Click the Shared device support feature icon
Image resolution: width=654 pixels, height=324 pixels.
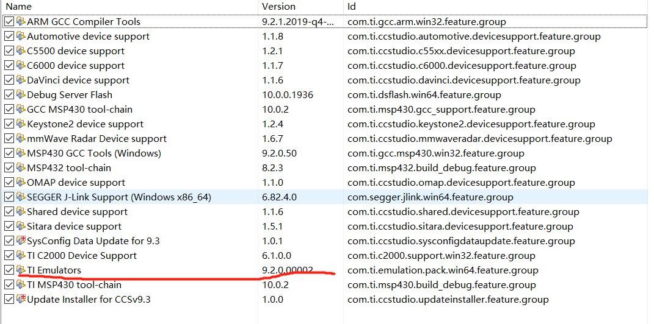21,212
